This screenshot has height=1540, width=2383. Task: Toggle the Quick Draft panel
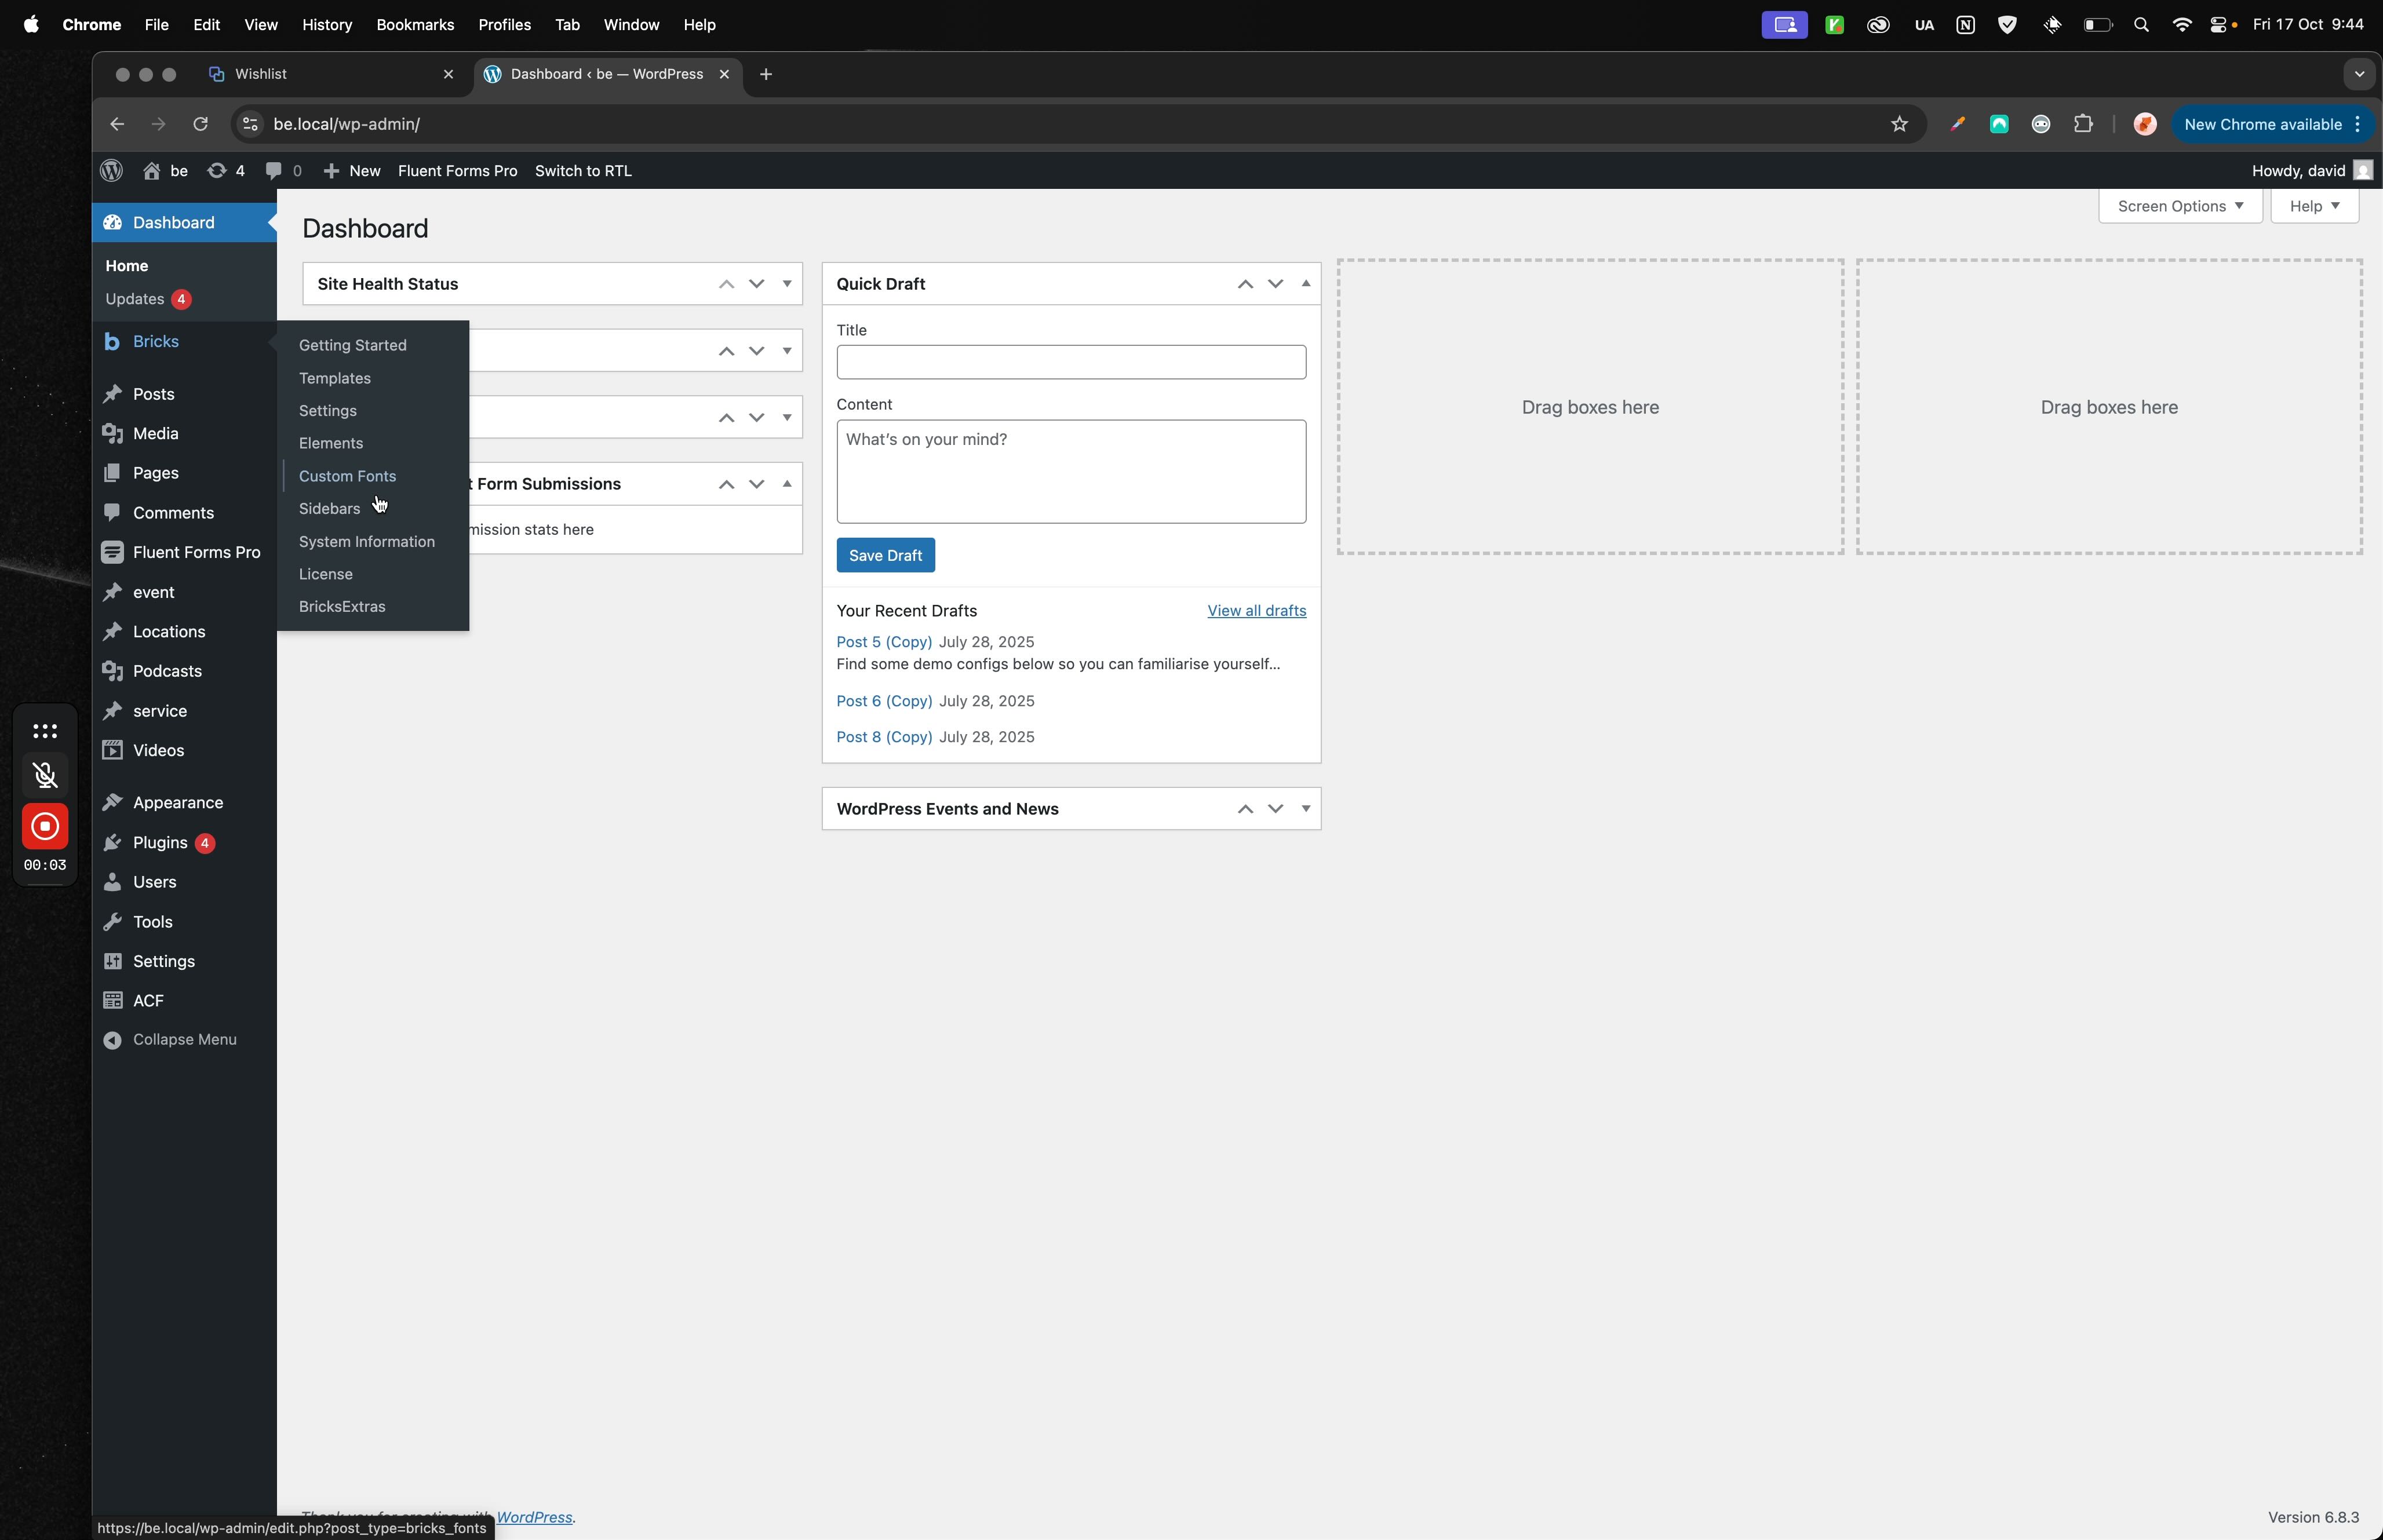(x=1305, y=284)
